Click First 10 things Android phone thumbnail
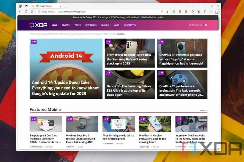The width and height of the screenshot is (244, 162). (x=119, y=124)
